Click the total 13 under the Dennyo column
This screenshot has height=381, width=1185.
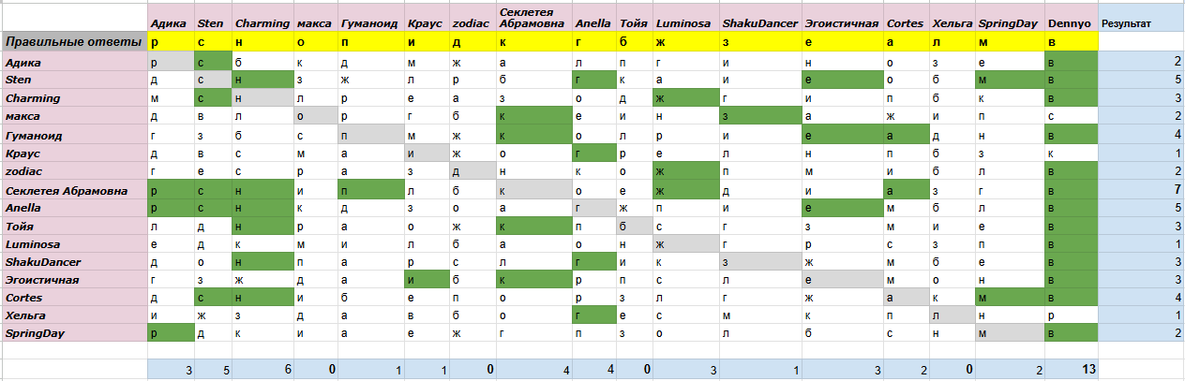pos(1071,369)
